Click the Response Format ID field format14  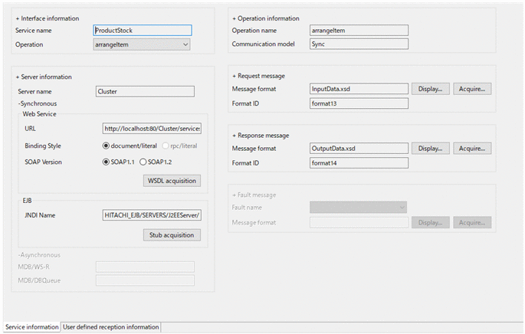359,162
